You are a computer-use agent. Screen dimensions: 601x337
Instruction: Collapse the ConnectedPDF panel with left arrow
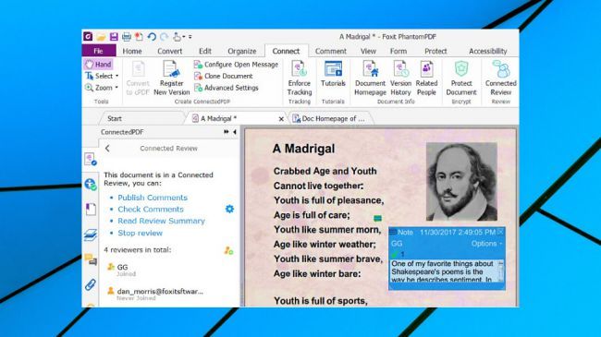point(235,132)
